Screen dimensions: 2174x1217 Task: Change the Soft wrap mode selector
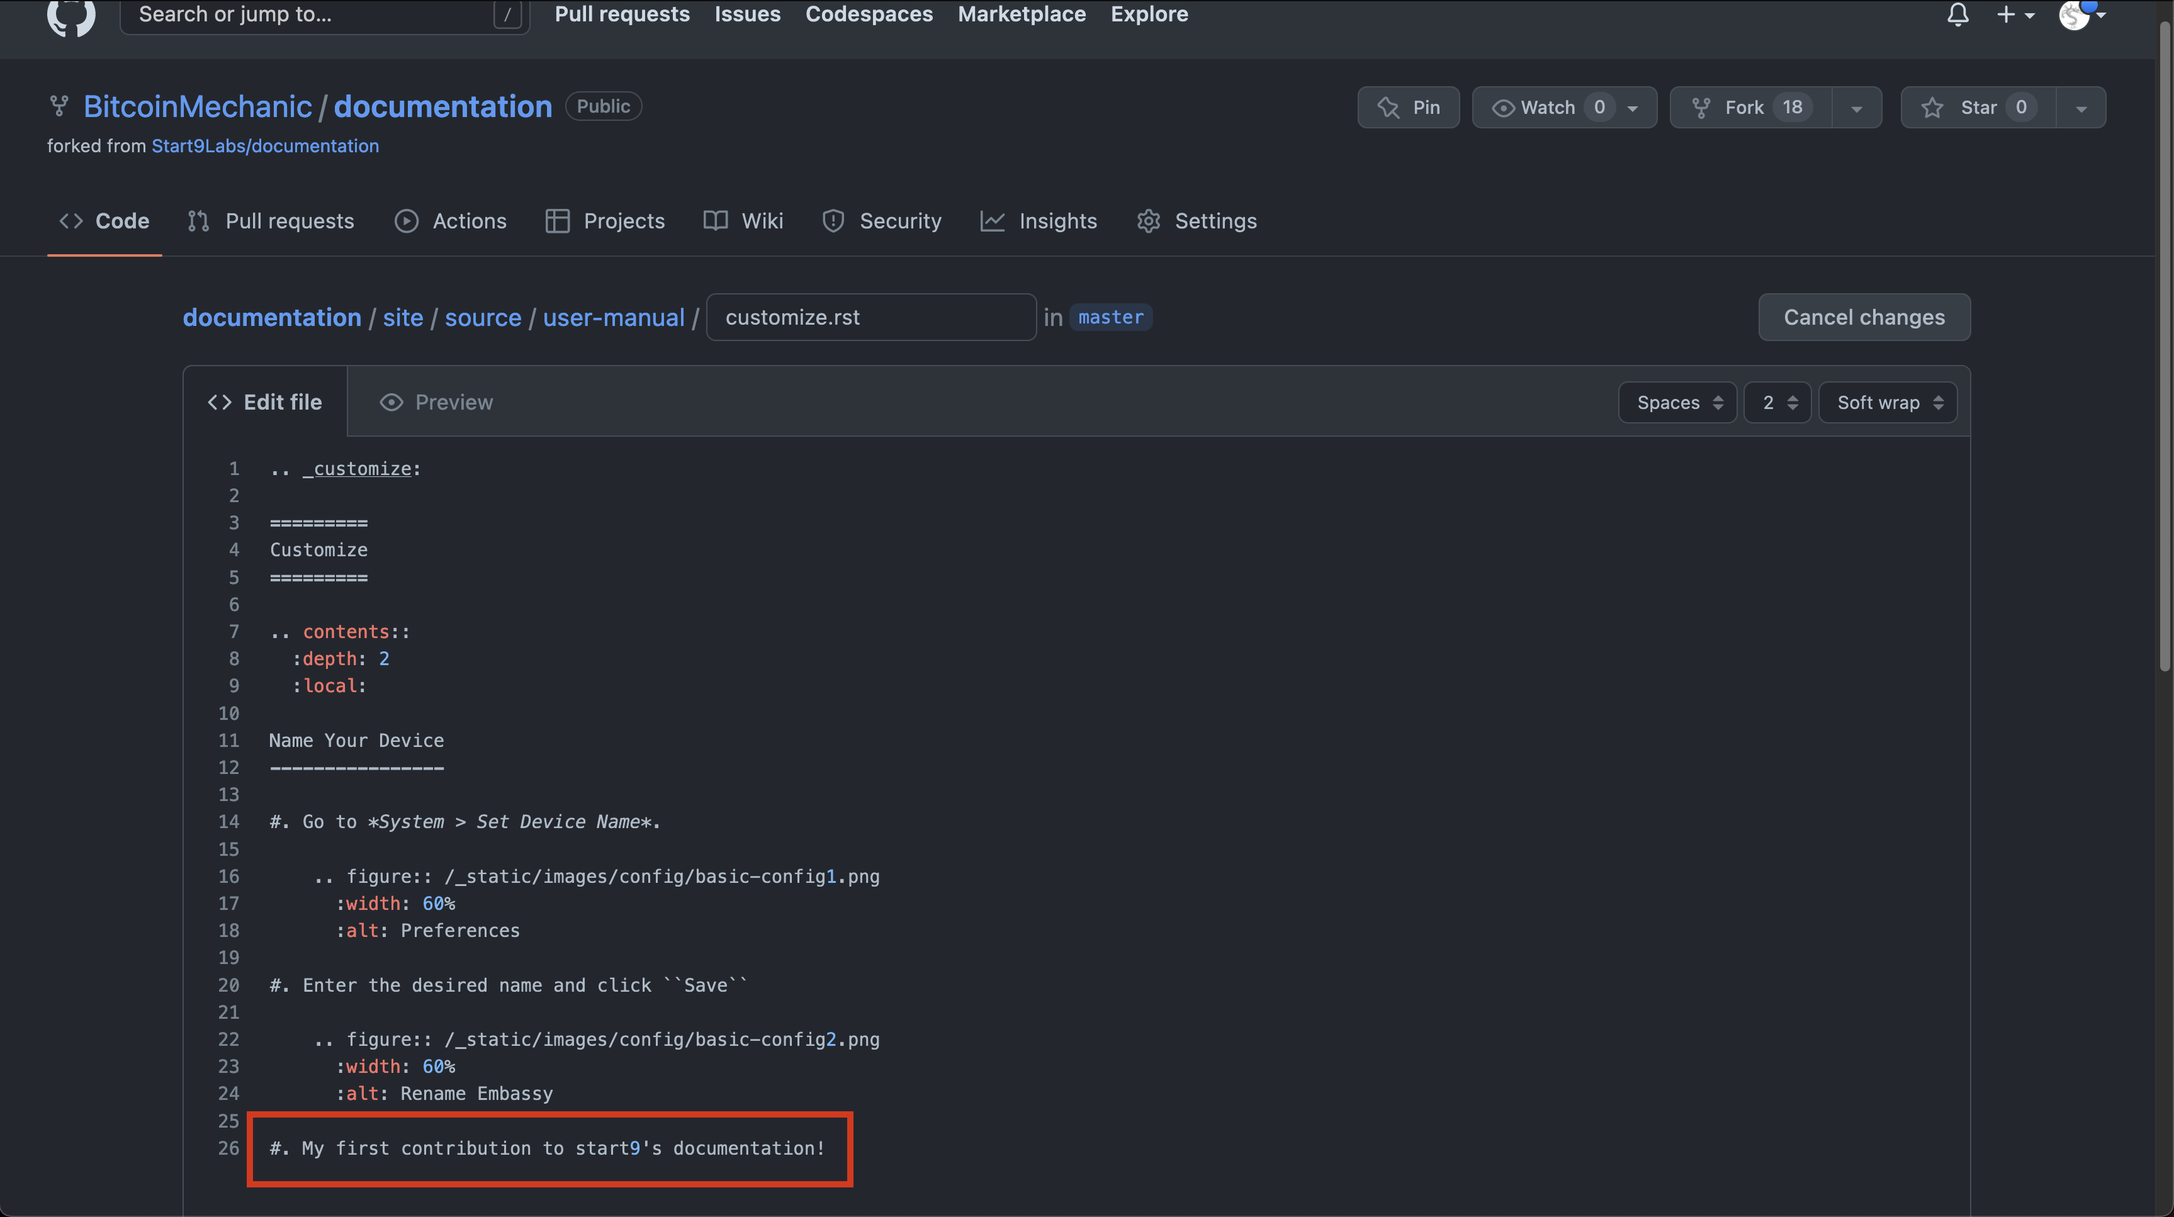[1887, 403]
